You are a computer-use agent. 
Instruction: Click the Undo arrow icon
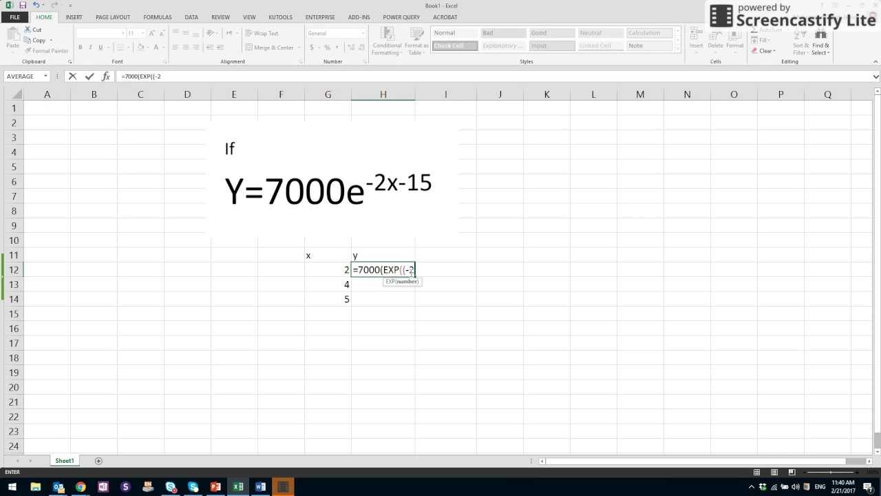pos(35,6)
